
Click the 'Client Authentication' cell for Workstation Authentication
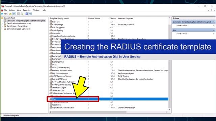127,108
